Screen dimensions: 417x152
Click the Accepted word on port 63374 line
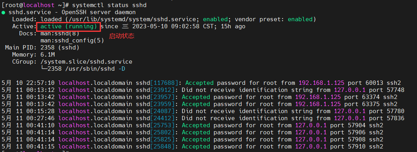coord(196,97)
